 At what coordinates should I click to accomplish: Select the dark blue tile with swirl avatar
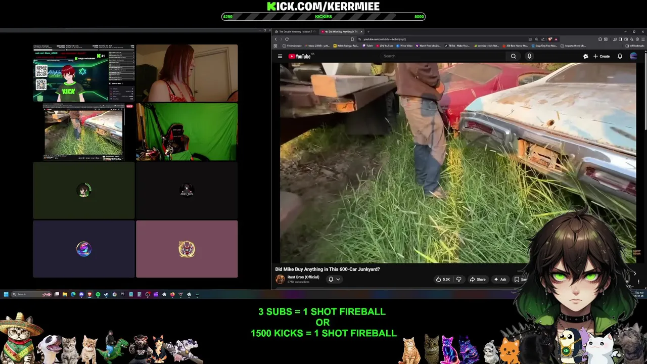pos(84,249)
